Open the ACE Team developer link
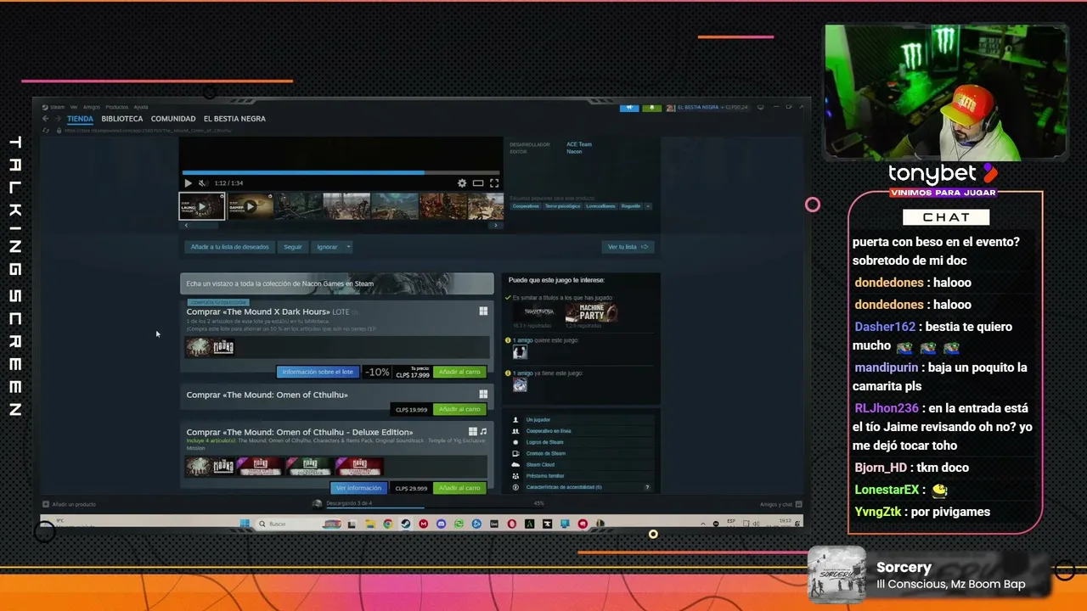The image size is (1087, 611). pos(579,144)
